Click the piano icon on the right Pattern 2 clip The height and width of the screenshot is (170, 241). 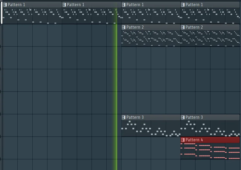tap(183, 27)
